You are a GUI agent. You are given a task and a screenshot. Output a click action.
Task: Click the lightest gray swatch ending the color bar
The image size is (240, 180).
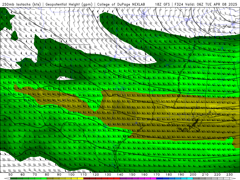click(x=226, y=178)
